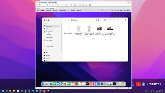Open the VMware power options dropdown arrow
This screenshot has width=165, height=93.
(x=59, y=5)
